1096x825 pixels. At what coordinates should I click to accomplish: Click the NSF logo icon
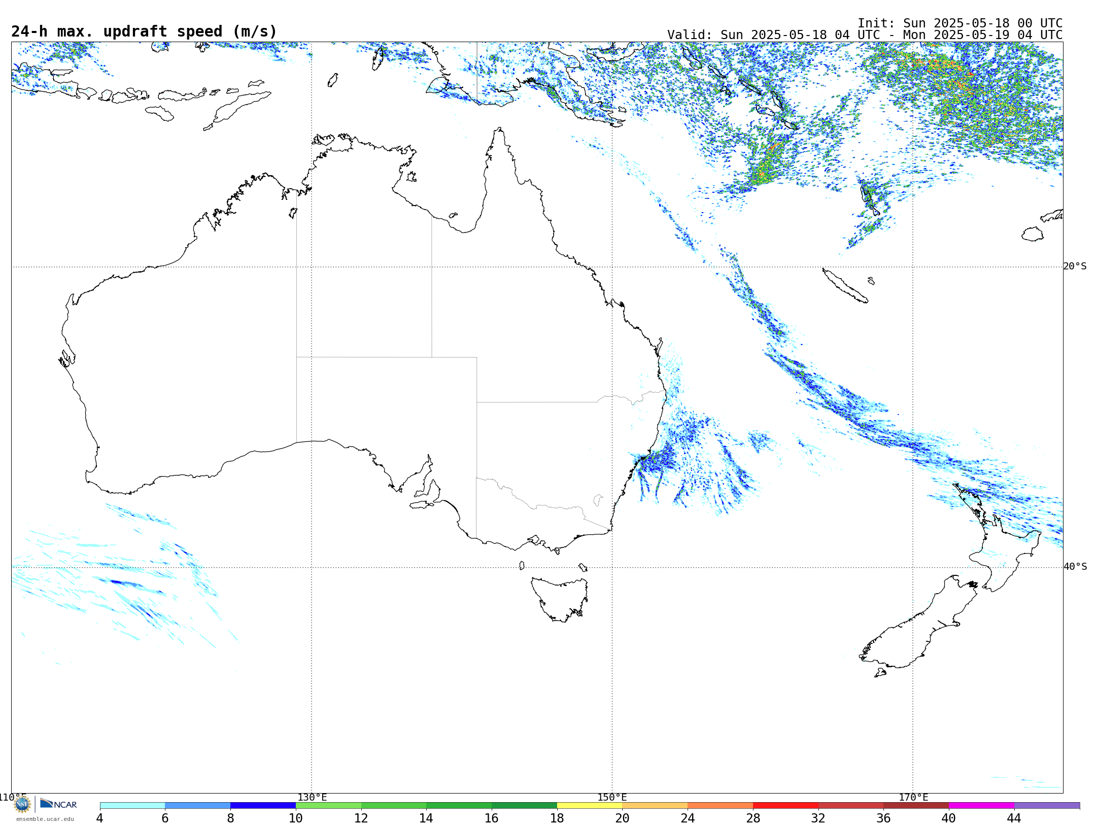click(x=22, y=804)
